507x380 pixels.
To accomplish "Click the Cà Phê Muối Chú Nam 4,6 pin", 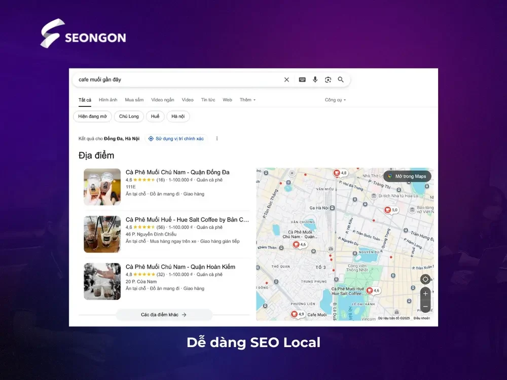I will 299,245.
